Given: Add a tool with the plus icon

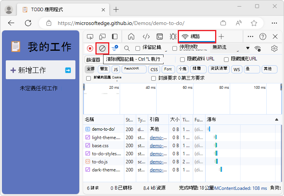Looking at the screenshot, I should (221, 37).
